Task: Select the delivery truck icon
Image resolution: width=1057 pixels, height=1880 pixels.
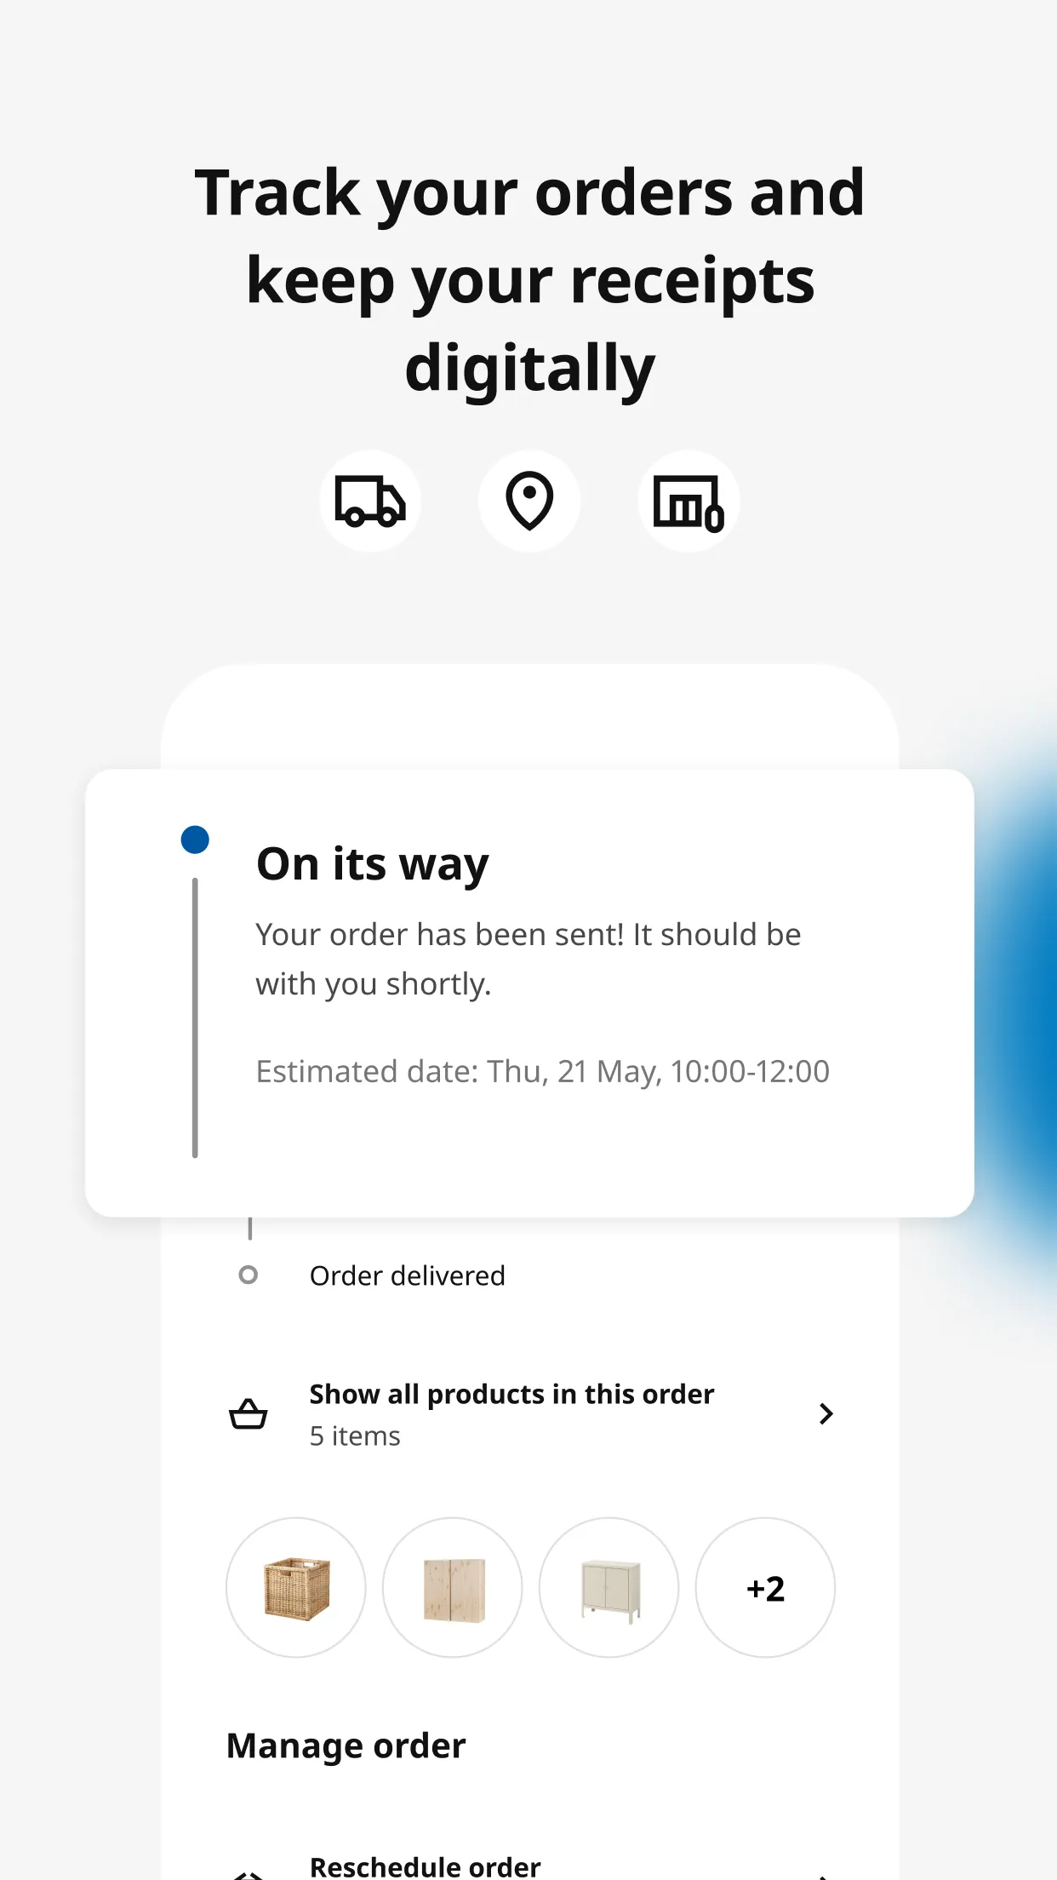Action: point(369,501)
